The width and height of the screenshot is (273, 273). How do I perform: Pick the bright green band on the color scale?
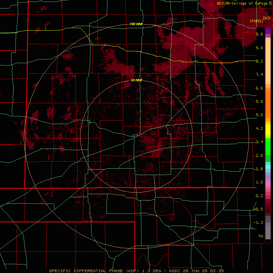click(x=268, y=147)
